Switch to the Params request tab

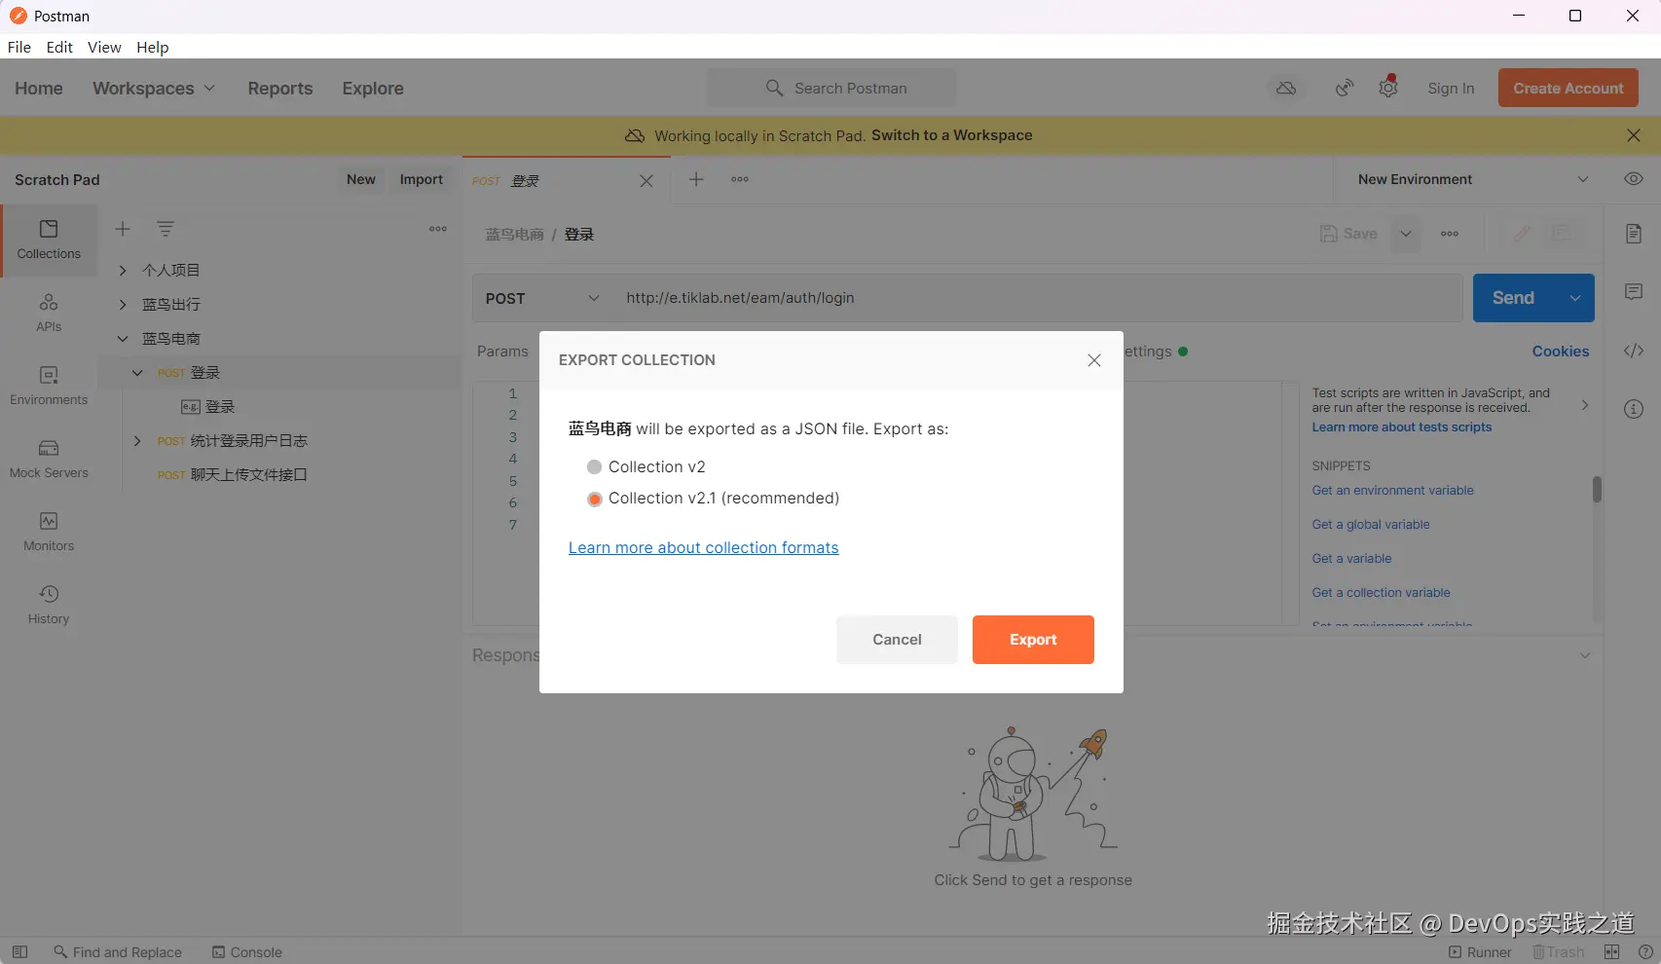(x=502, y=352)
